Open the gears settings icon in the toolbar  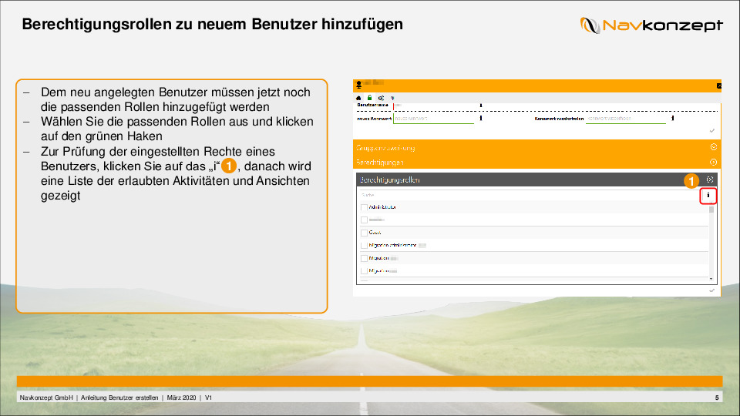point(381,98)
